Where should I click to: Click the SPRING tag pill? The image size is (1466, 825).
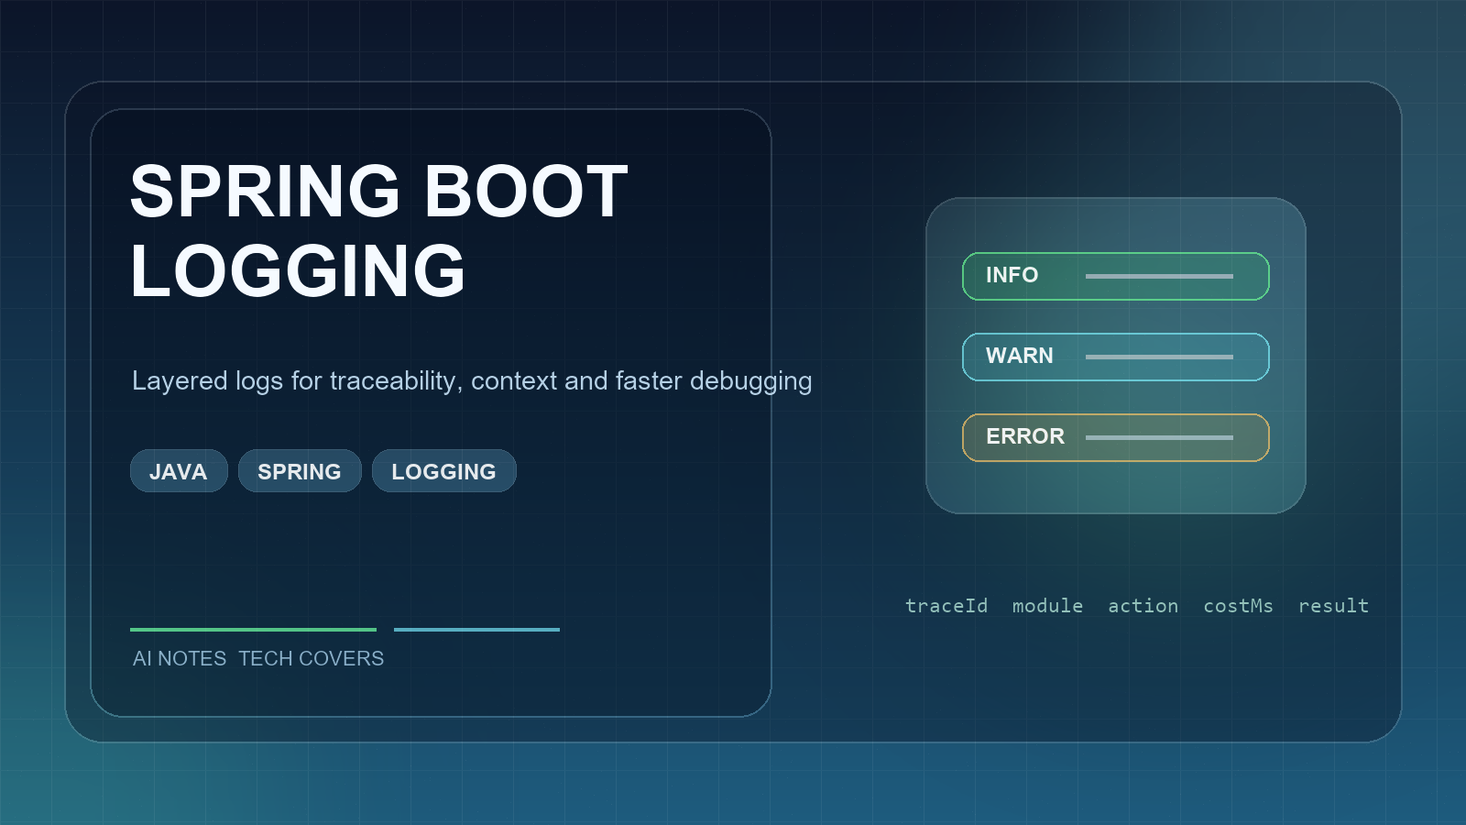click(x=300, y=471)
